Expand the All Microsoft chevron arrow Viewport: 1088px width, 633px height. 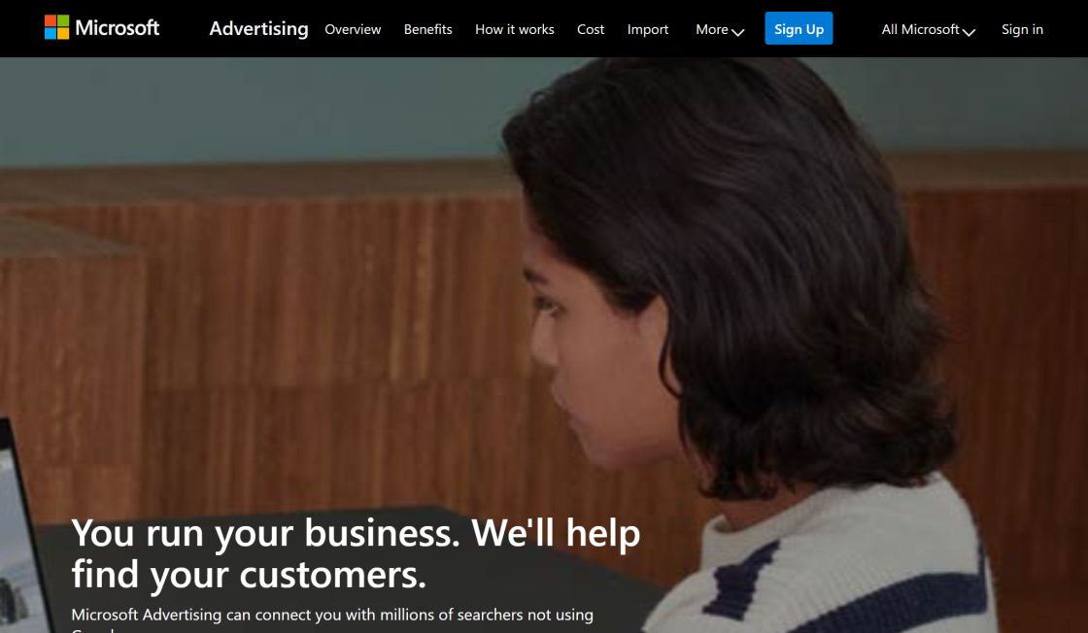pos(969,32)
